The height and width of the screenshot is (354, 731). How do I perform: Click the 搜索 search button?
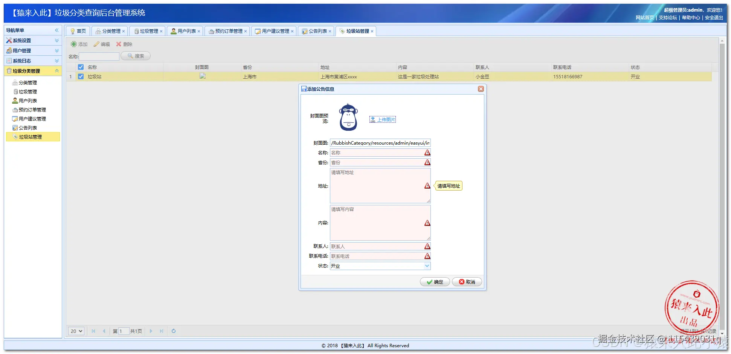pyautogui.click(x=136, y=56)
